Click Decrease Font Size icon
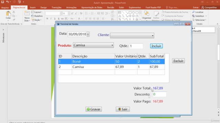220x123 pixels. tap(76, 13)
